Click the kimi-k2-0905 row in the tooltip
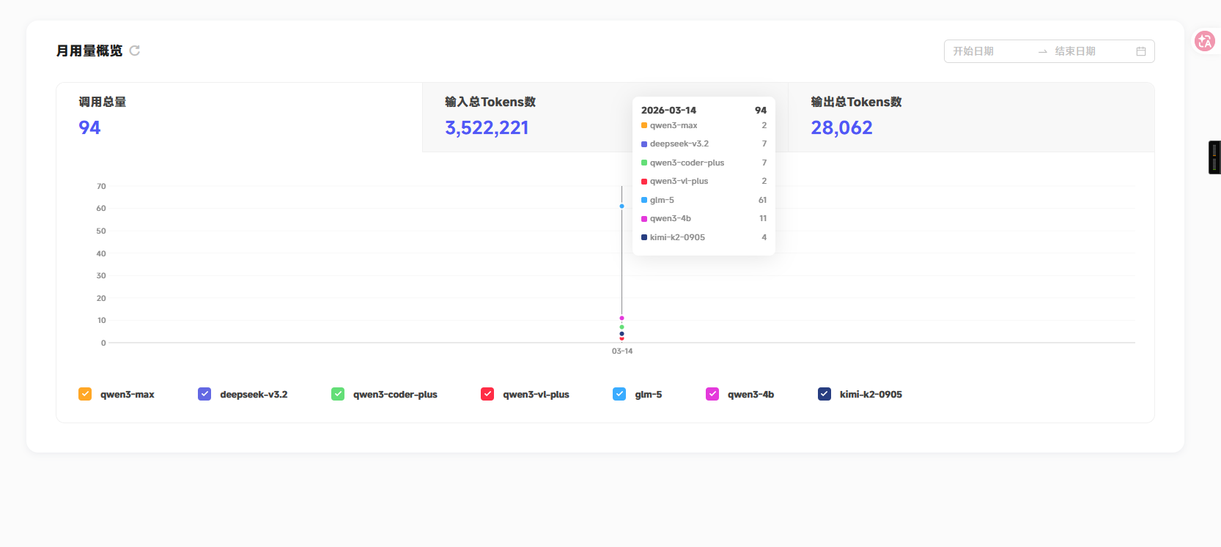 (x=704, y=238)
